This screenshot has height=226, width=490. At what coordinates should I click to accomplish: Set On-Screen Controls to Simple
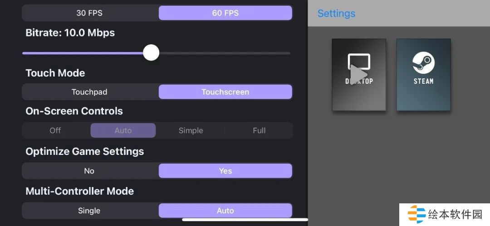point(191,130)
